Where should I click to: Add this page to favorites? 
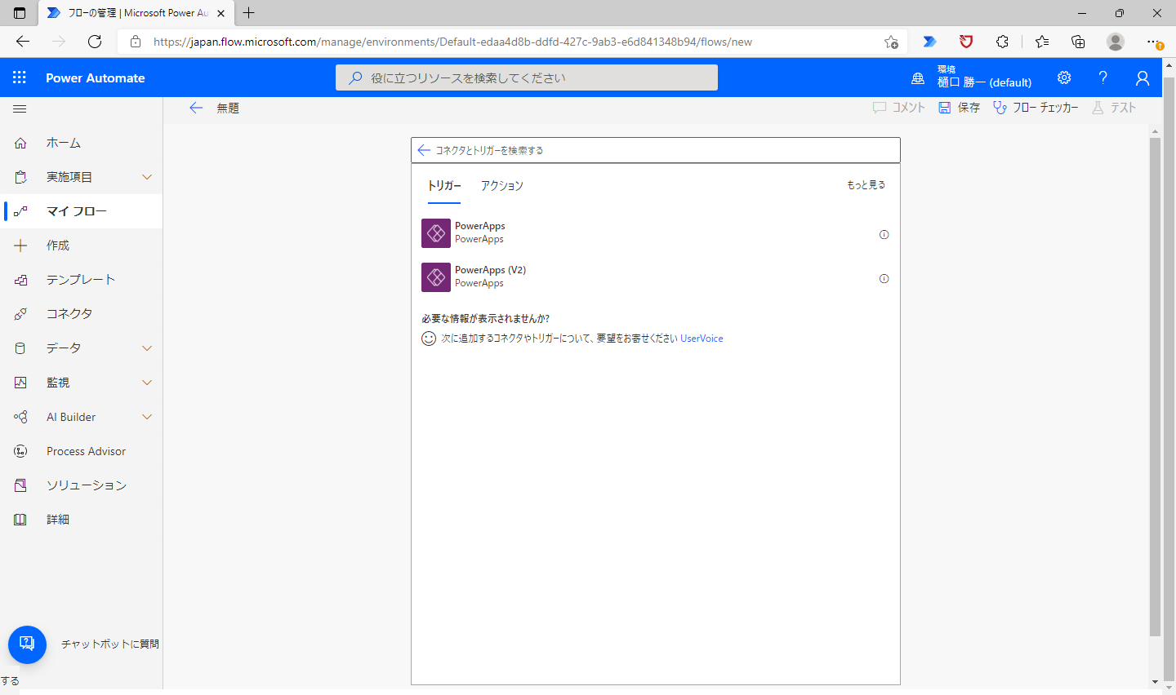tap(891, 42)
